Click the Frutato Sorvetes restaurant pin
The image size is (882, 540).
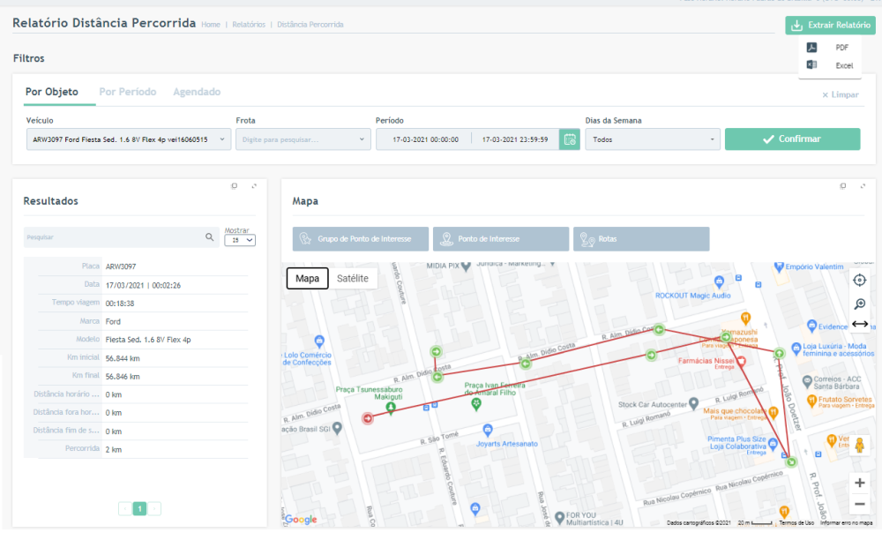click(x=811, y=401)
